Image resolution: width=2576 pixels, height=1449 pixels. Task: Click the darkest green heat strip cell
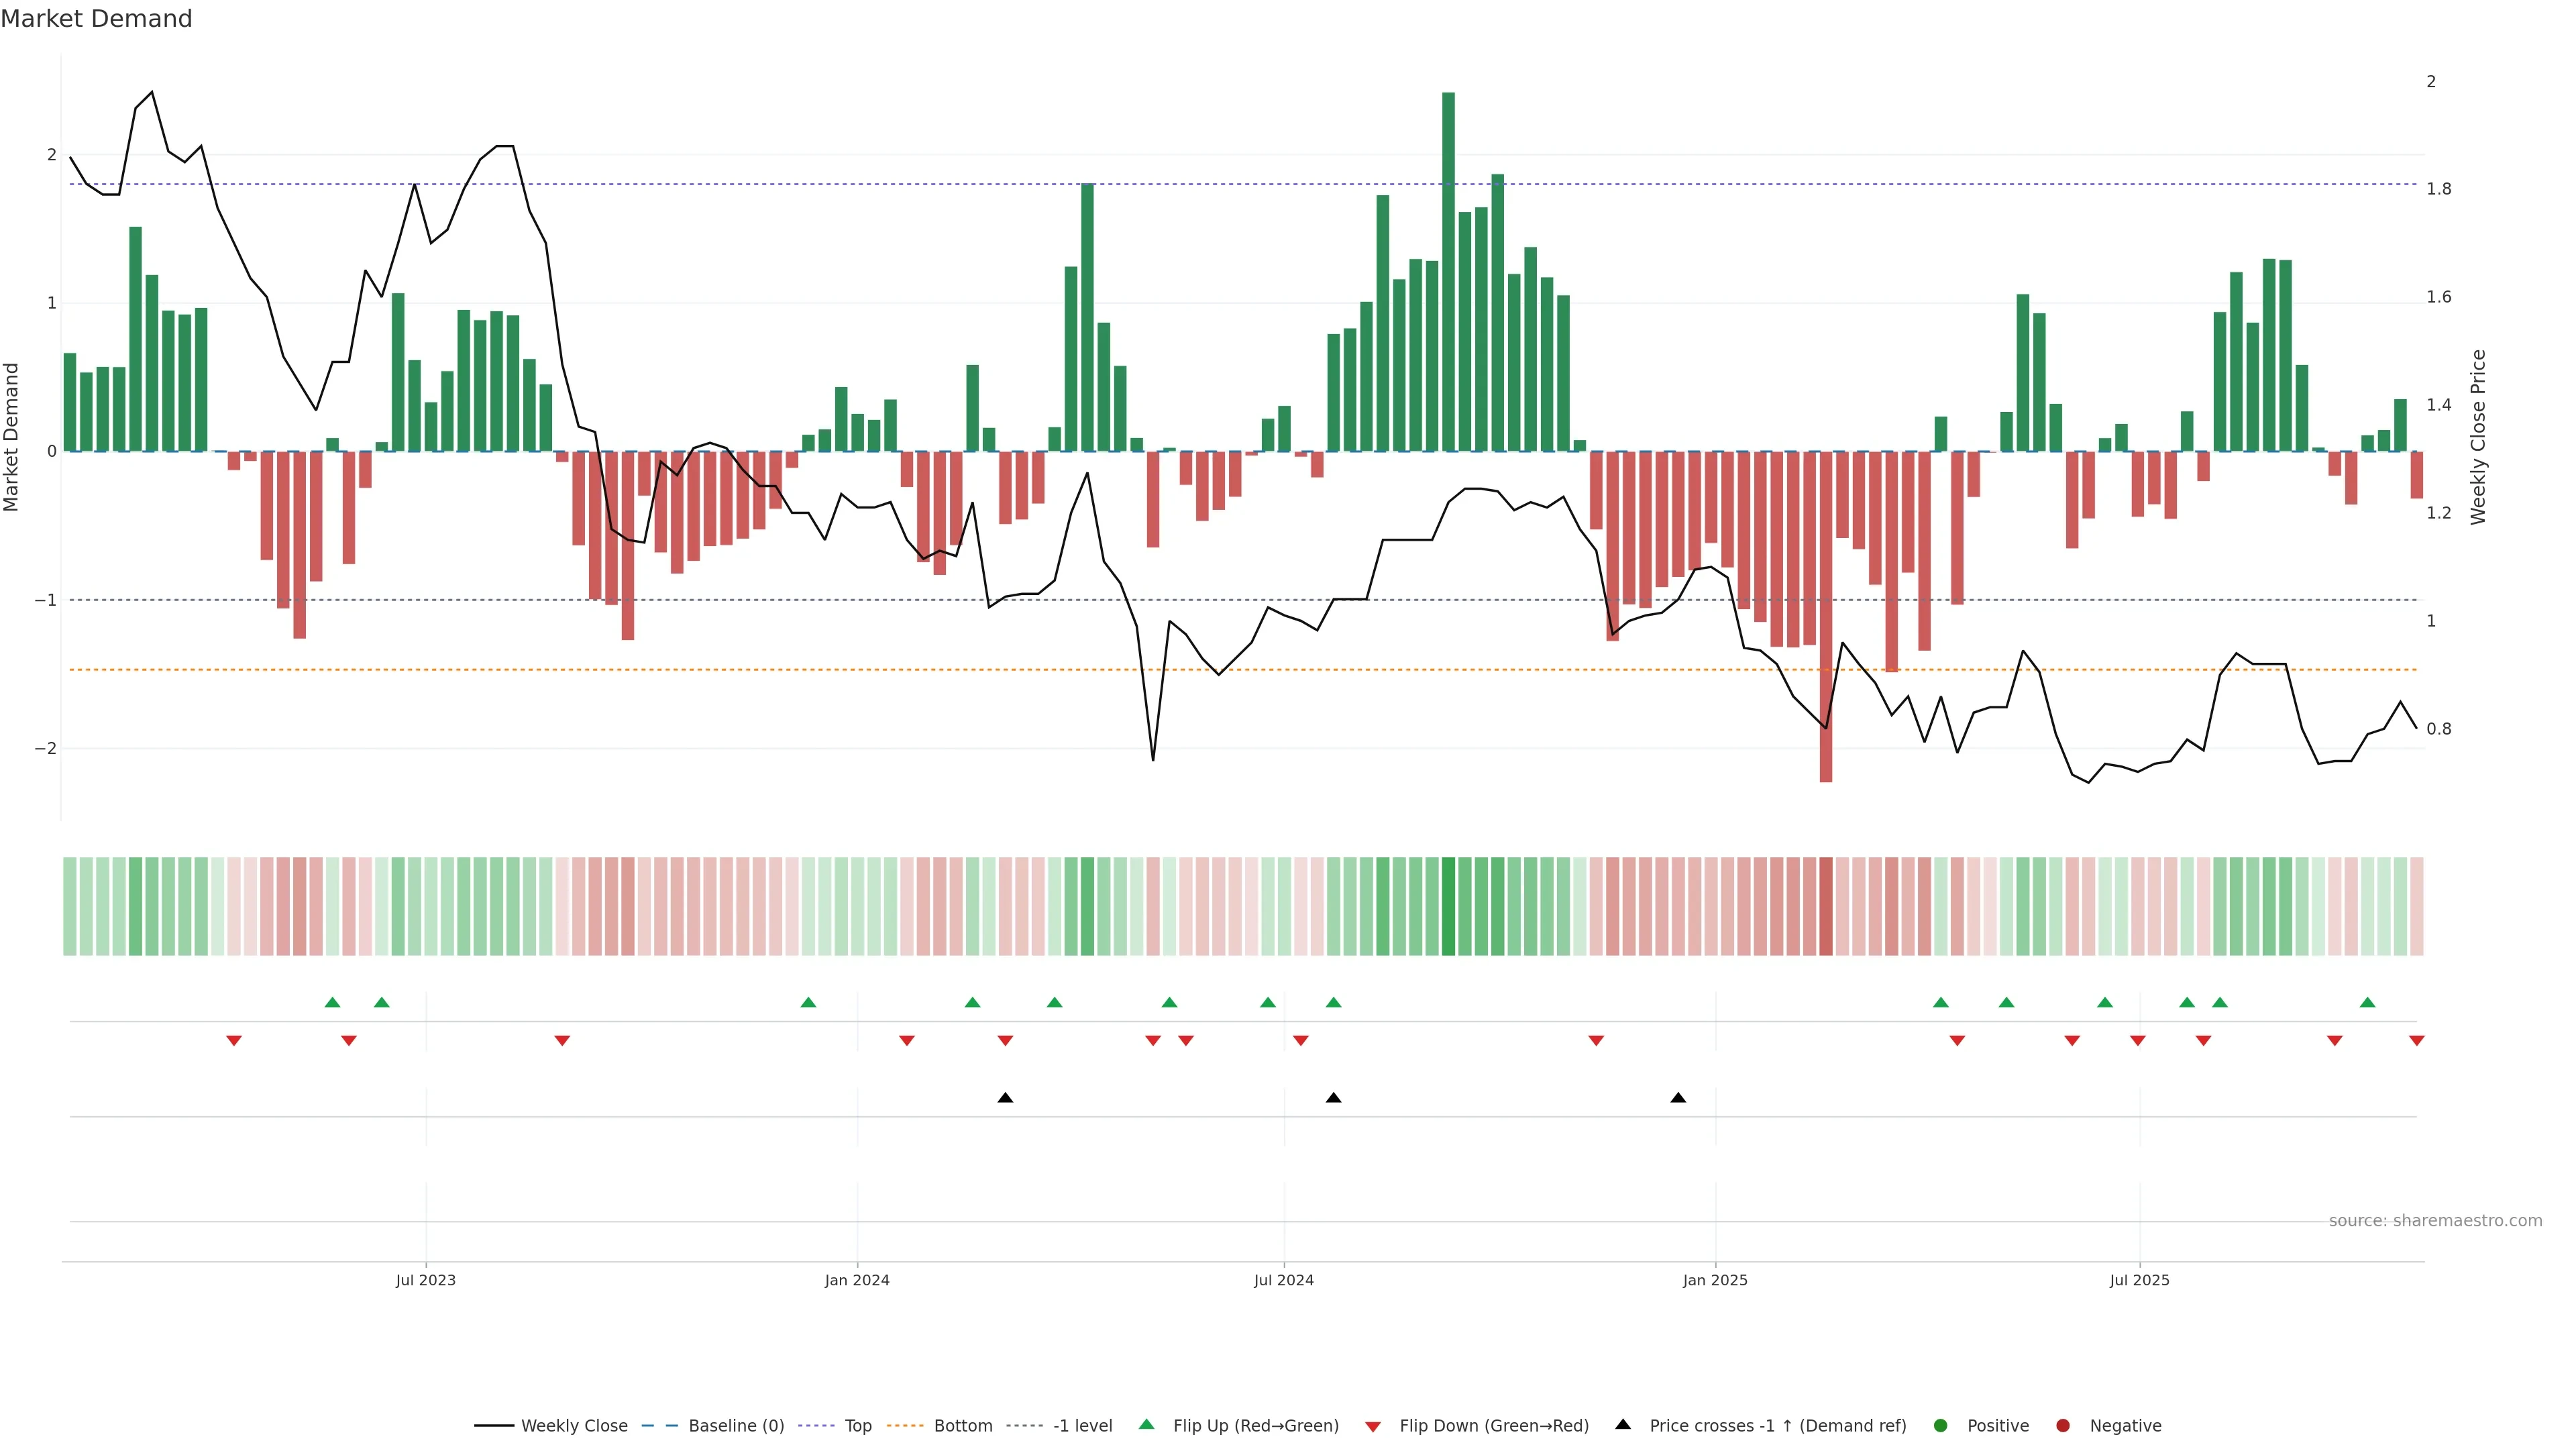pyautogui.click(x=1448, y=906)
